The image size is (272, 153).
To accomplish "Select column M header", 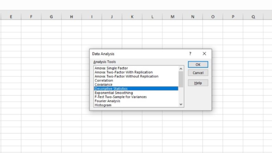I will pos(173,17).
